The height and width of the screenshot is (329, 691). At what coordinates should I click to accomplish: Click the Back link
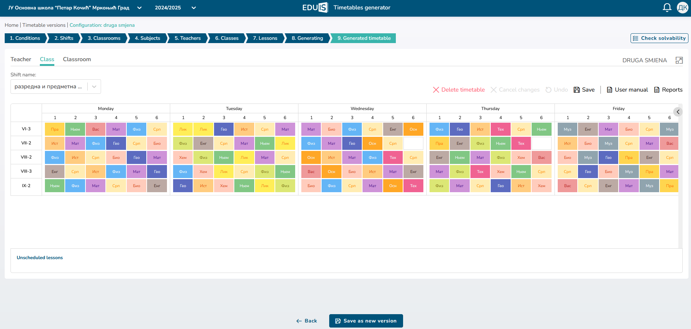pos(306,321)
